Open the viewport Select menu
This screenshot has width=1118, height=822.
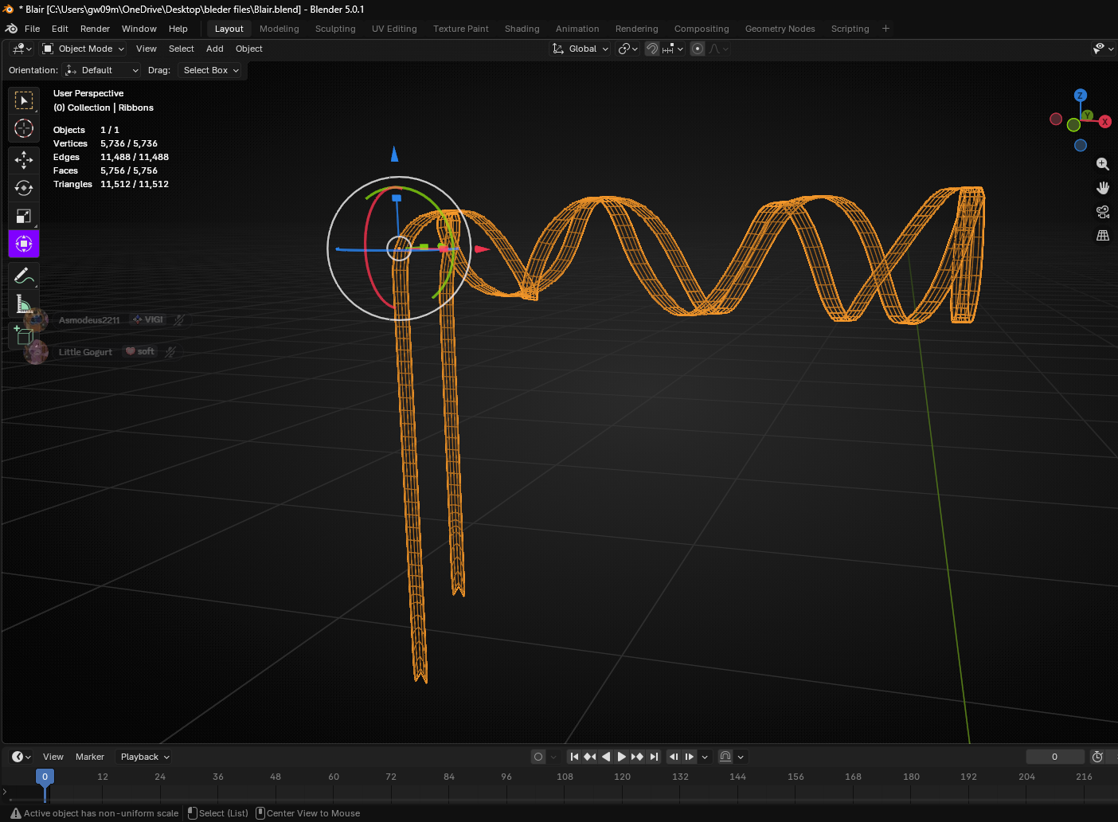pos(182,49)
